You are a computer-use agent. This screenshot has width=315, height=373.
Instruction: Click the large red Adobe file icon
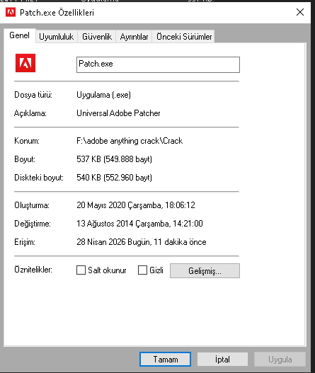[x=25, y=63]
